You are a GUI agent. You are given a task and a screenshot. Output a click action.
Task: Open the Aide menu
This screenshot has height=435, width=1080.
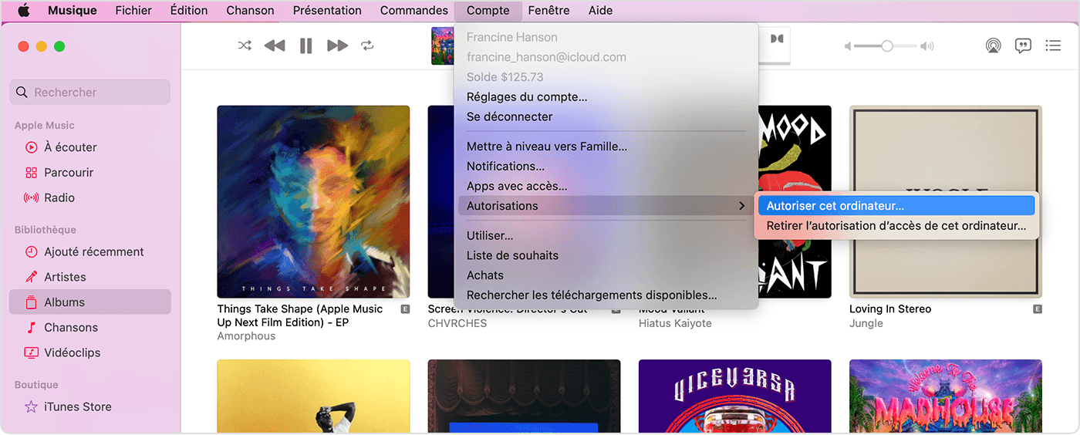click(x=600, y=10)
